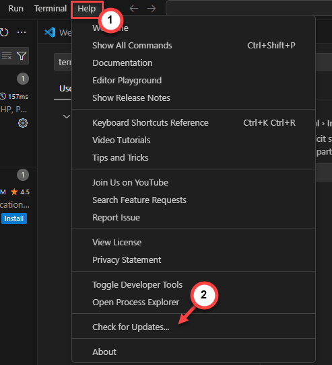332x365 pixels.
Task: Open the extensions filter funnel
Action: (22, 56)
